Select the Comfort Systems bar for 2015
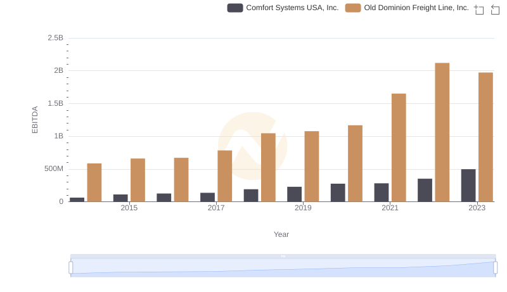 pyautogui.click(x=120, y=198)
